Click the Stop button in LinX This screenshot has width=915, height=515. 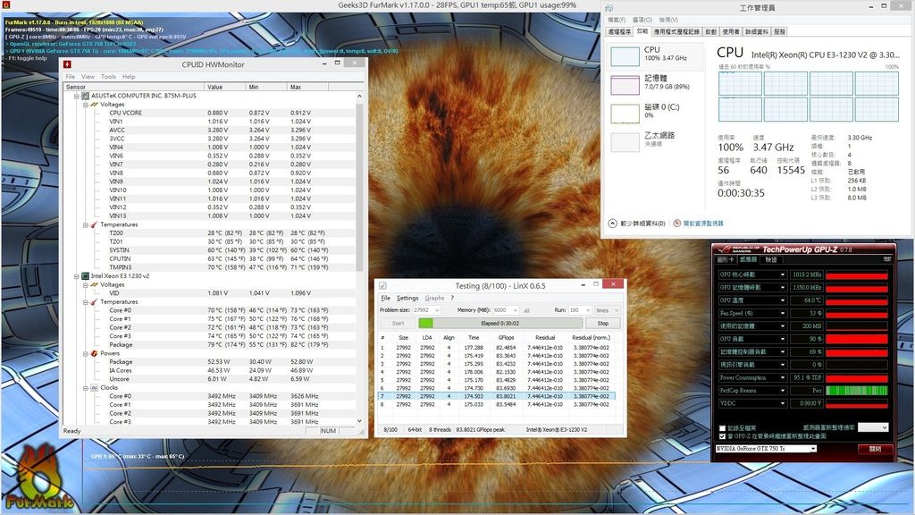[x=603, y=323]
